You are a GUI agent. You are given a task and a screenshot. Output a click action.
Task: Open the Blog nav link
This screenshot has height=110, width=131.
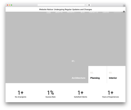pyautogui.click(x=83, y=12)
